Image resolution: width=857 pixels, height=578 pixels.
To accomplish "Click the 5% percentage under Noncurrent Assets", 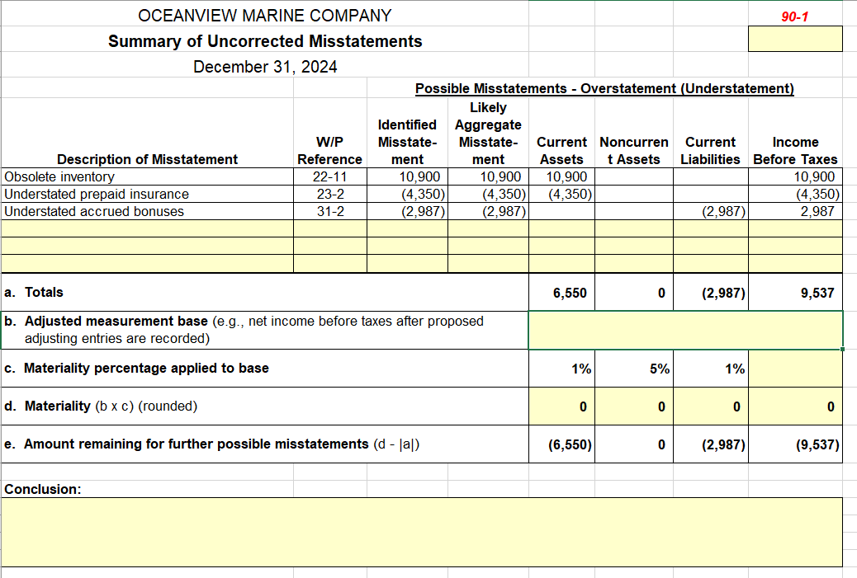I will [633, 368].
